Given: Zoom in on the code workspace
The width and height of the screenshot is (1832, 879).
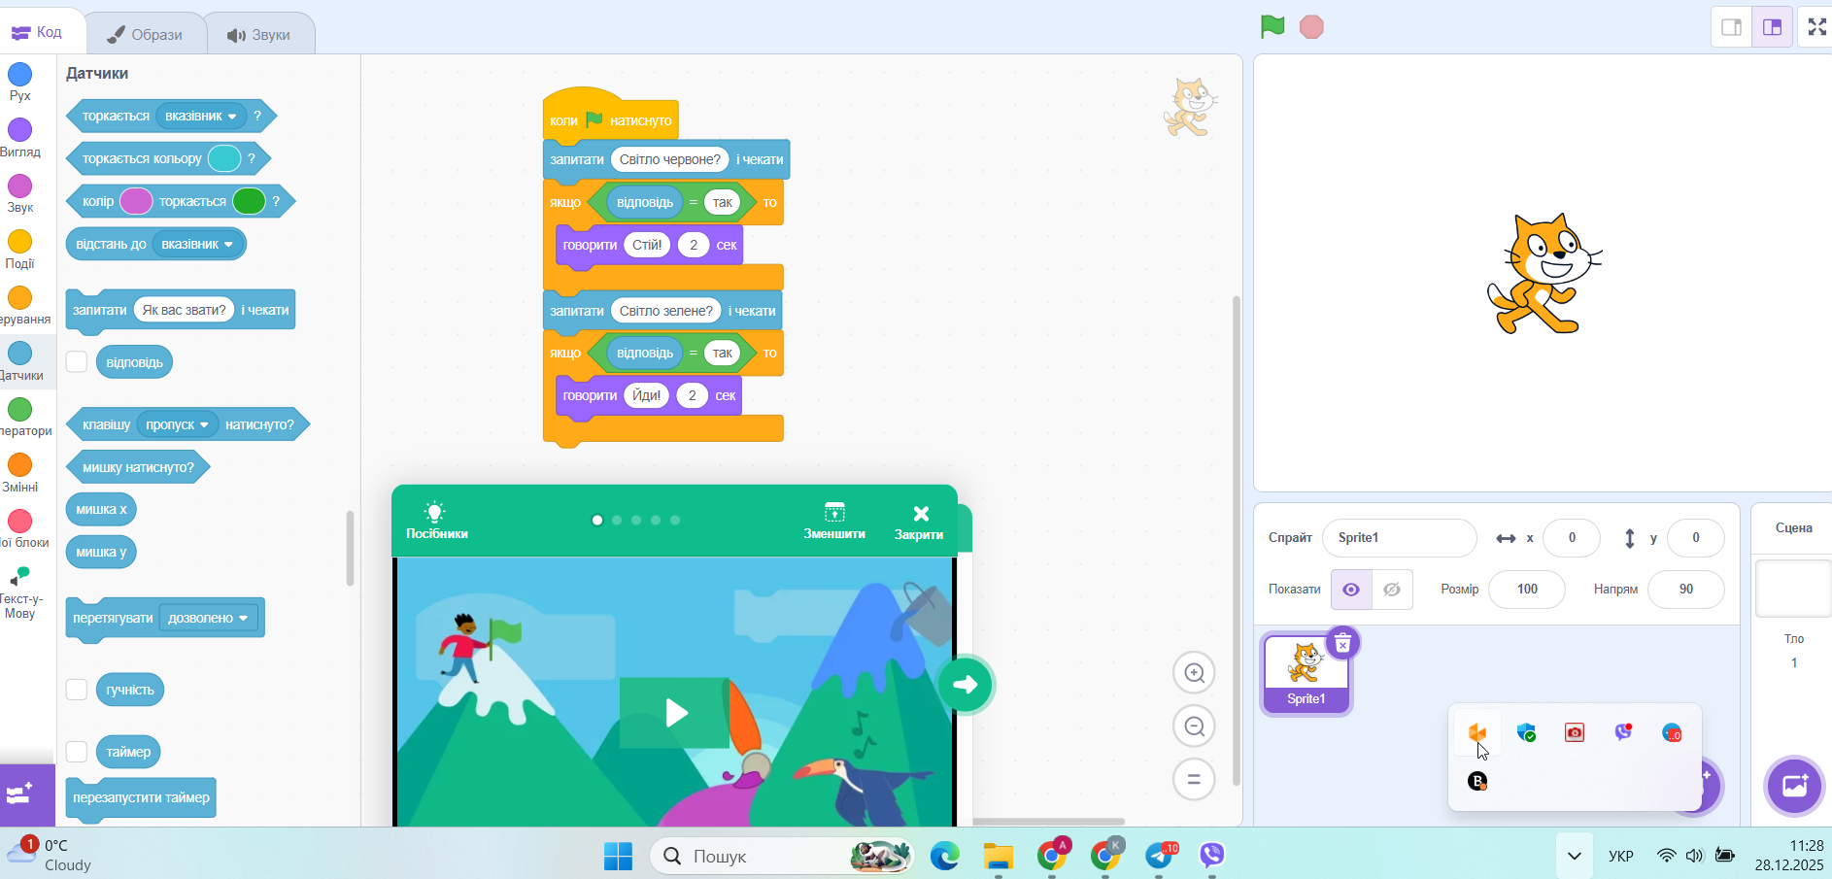Looking at the screenshot, I should tap(1194, 673).
